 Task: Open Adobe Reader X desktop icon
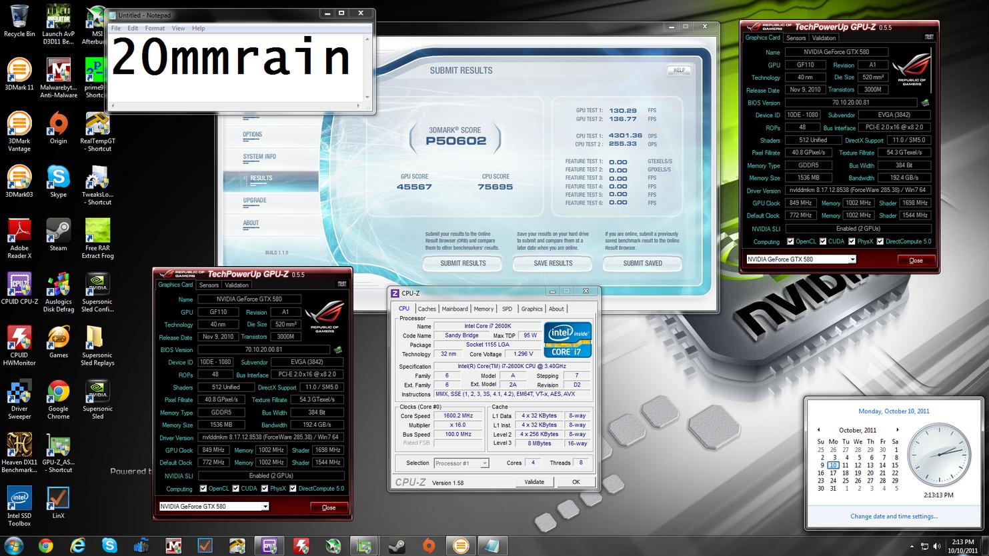point(19,239)
